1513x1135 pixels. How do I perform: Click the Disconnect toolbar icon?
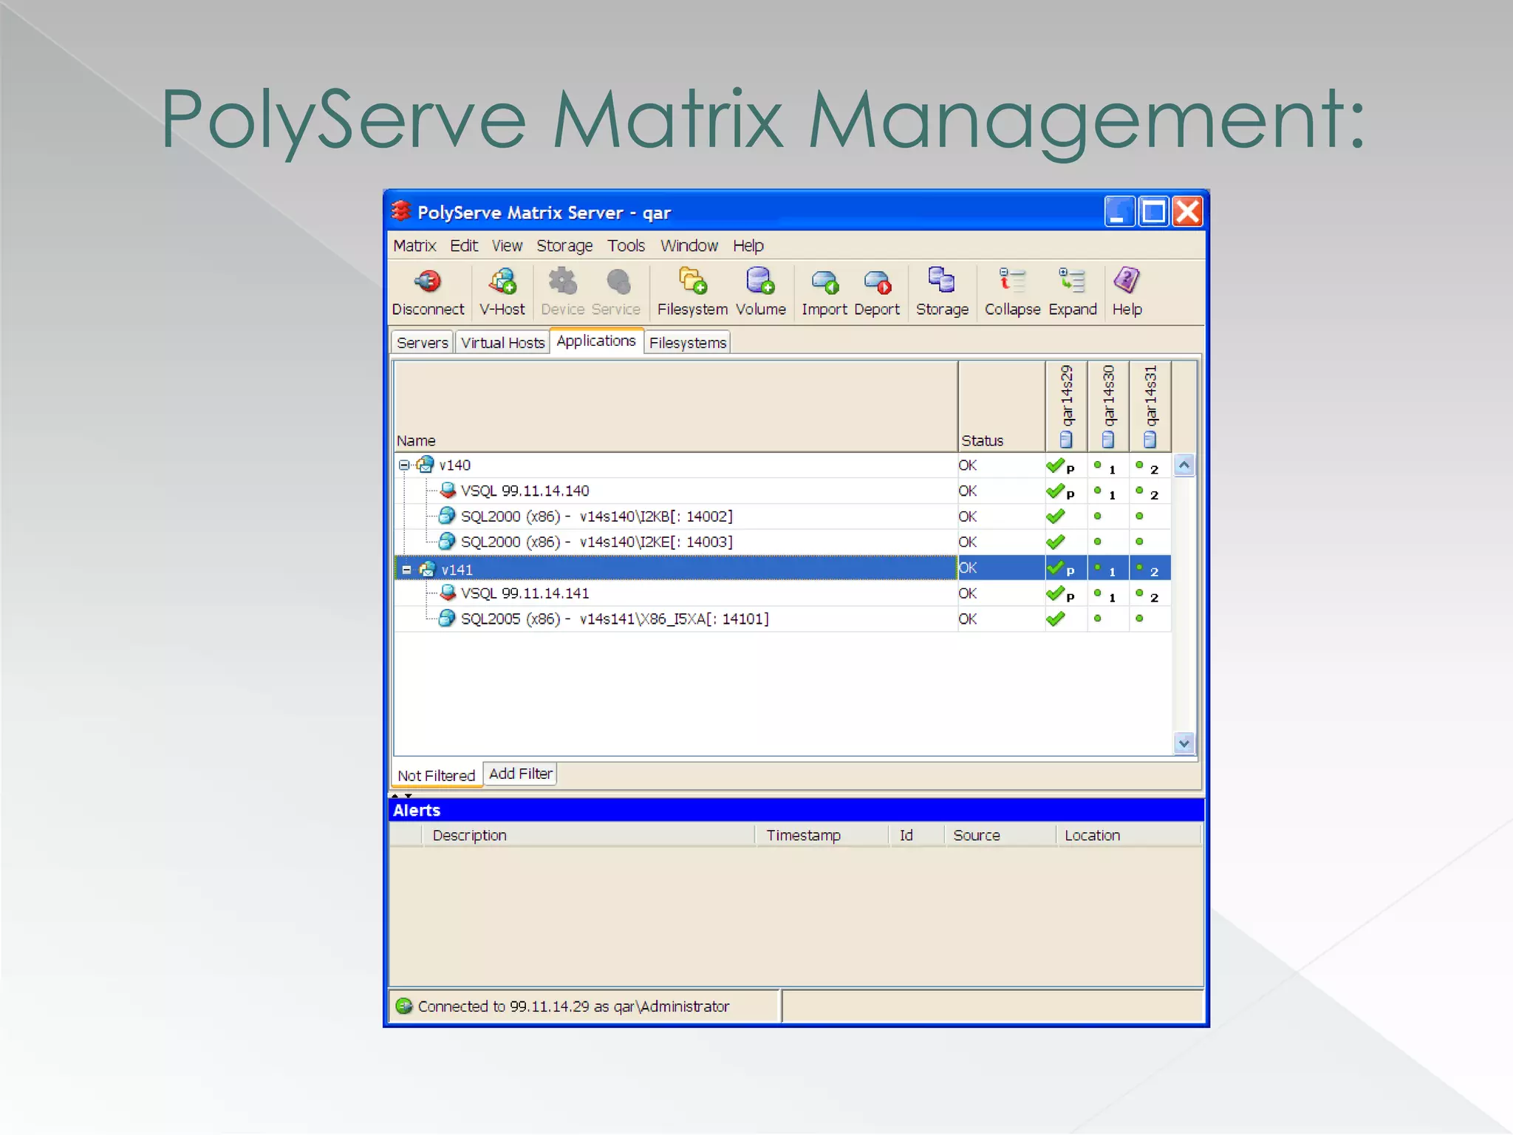point(428,282)
